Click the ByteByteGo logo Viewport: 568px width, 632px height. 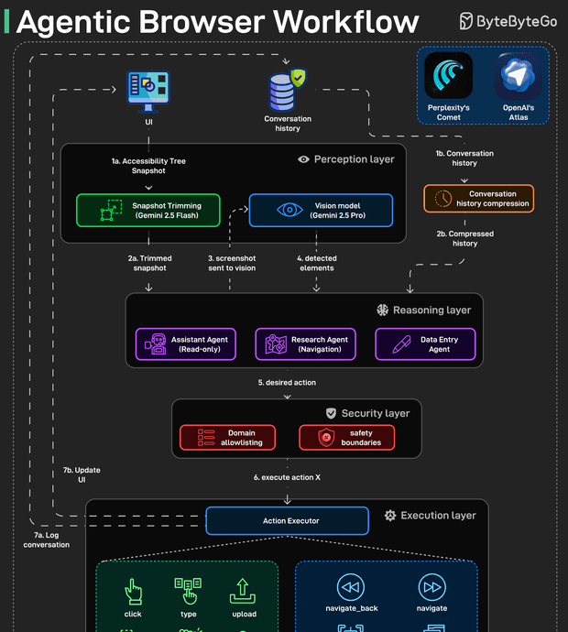coord(508,21)
